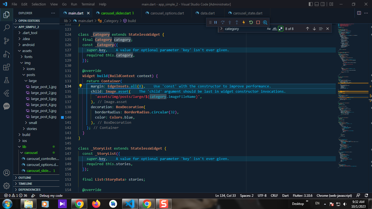This screenshot has width=372, height=209.
Task: Switch to carousel_slider.dart tab
Action: [117, 13]
